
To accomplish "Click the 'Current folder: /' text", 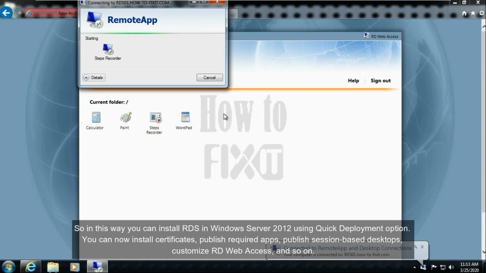I will tap(109, 102).
